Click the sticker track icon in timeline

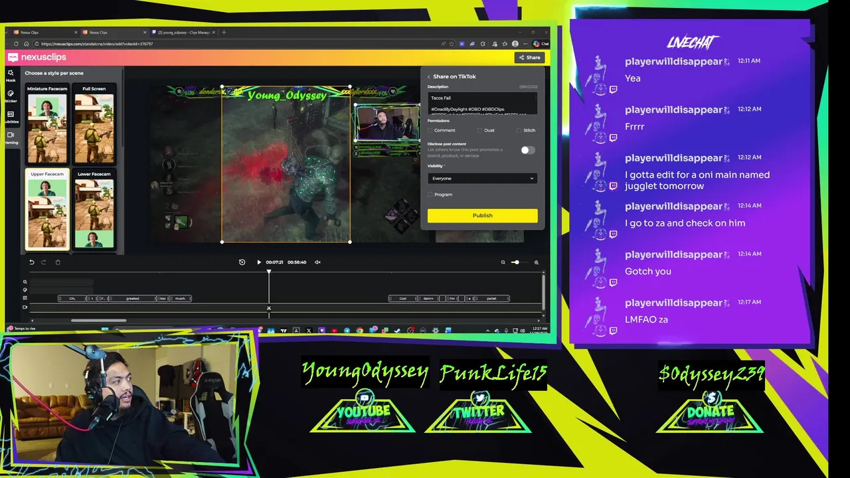coord(25,290)
